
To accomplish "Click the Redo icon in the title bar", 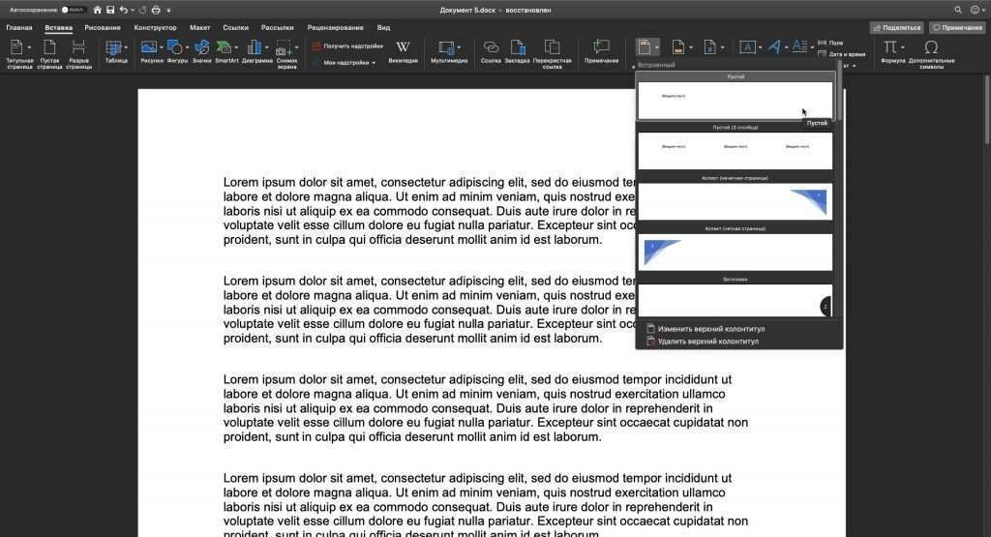I will coord(143,10).
